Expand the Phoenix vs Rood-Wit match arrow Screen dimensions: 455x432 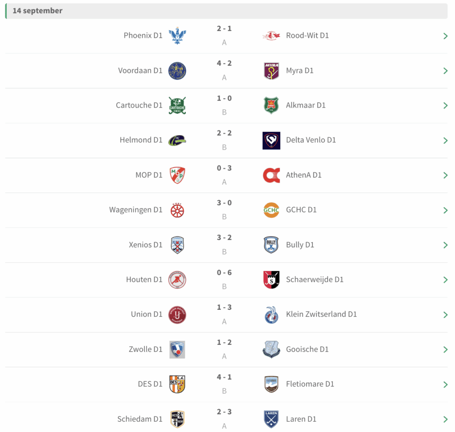pyautogui.click(x=445, y=36)
